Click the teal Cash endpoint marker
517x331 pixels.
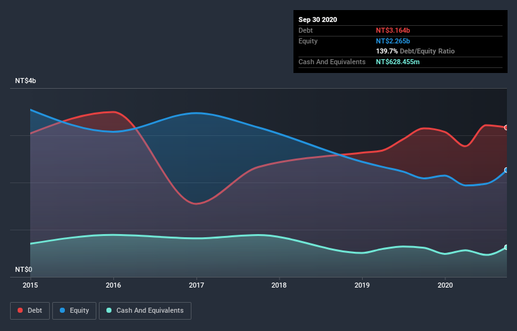point(506,247)
